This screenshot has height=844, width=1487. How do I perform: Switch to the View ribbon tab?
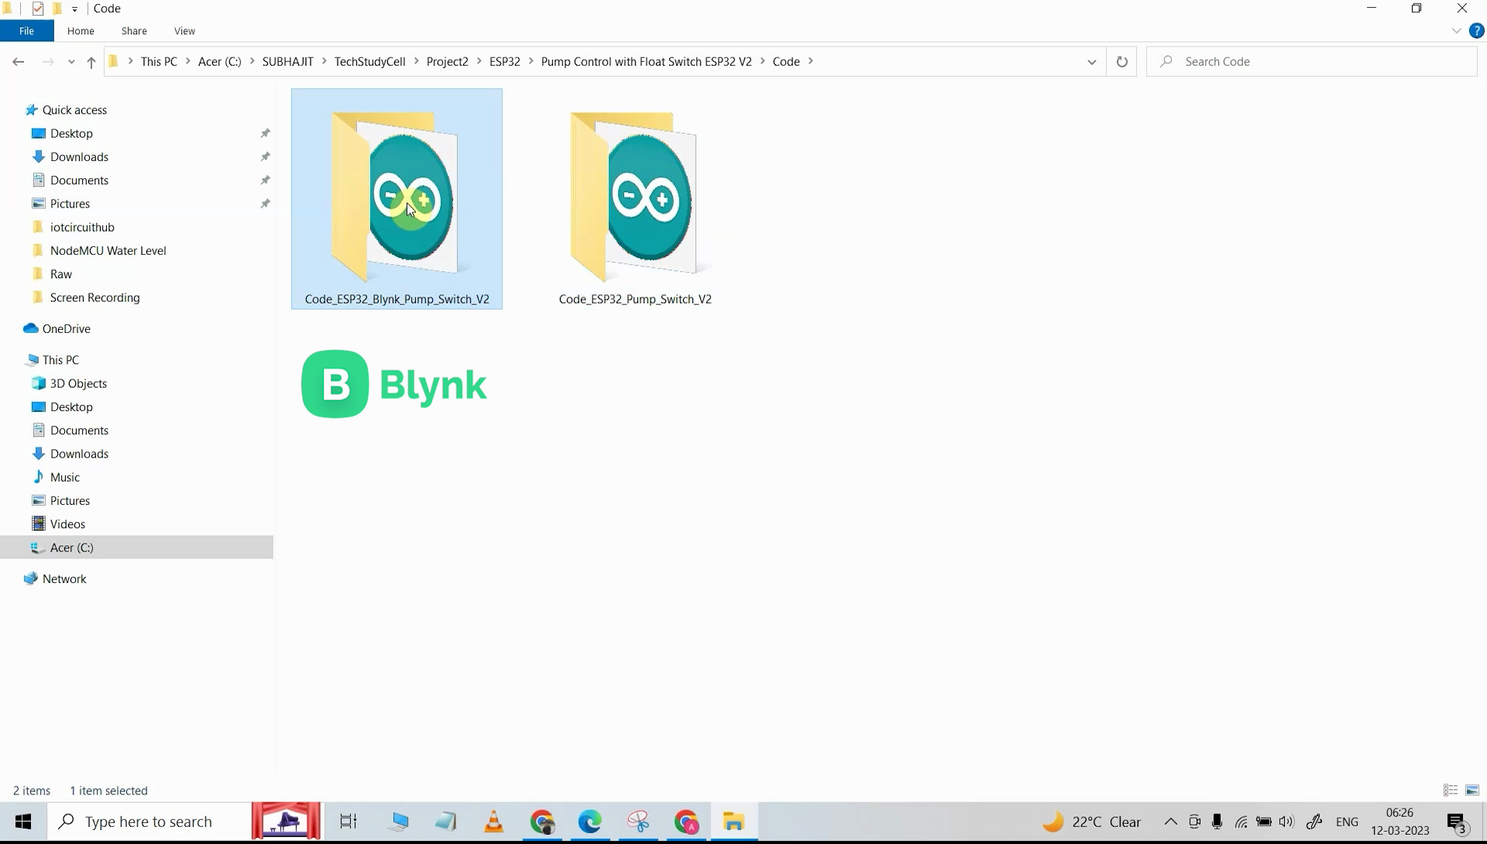184,31
